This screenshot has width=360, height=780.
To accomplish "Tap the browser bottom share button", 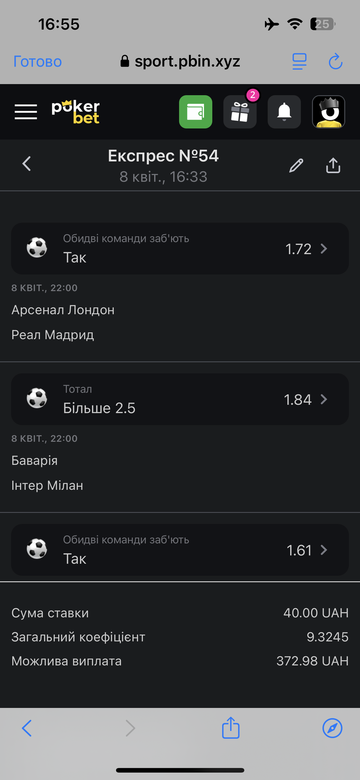I will (231, 727).
